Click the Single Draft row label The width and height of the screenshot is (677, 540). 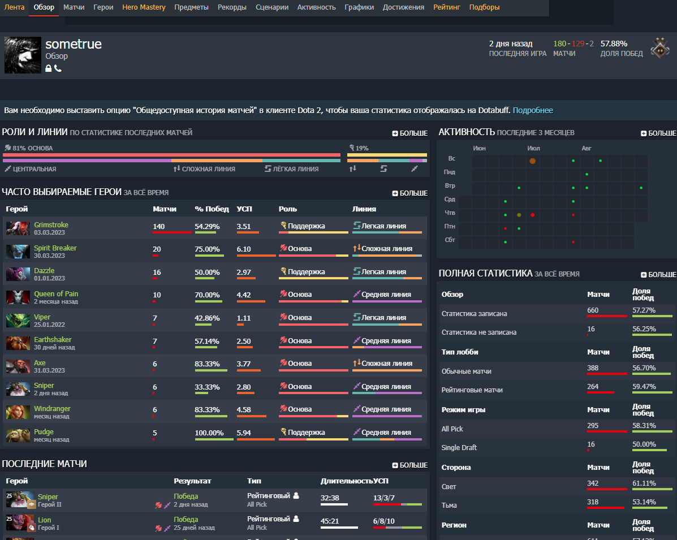coord(459,448)
